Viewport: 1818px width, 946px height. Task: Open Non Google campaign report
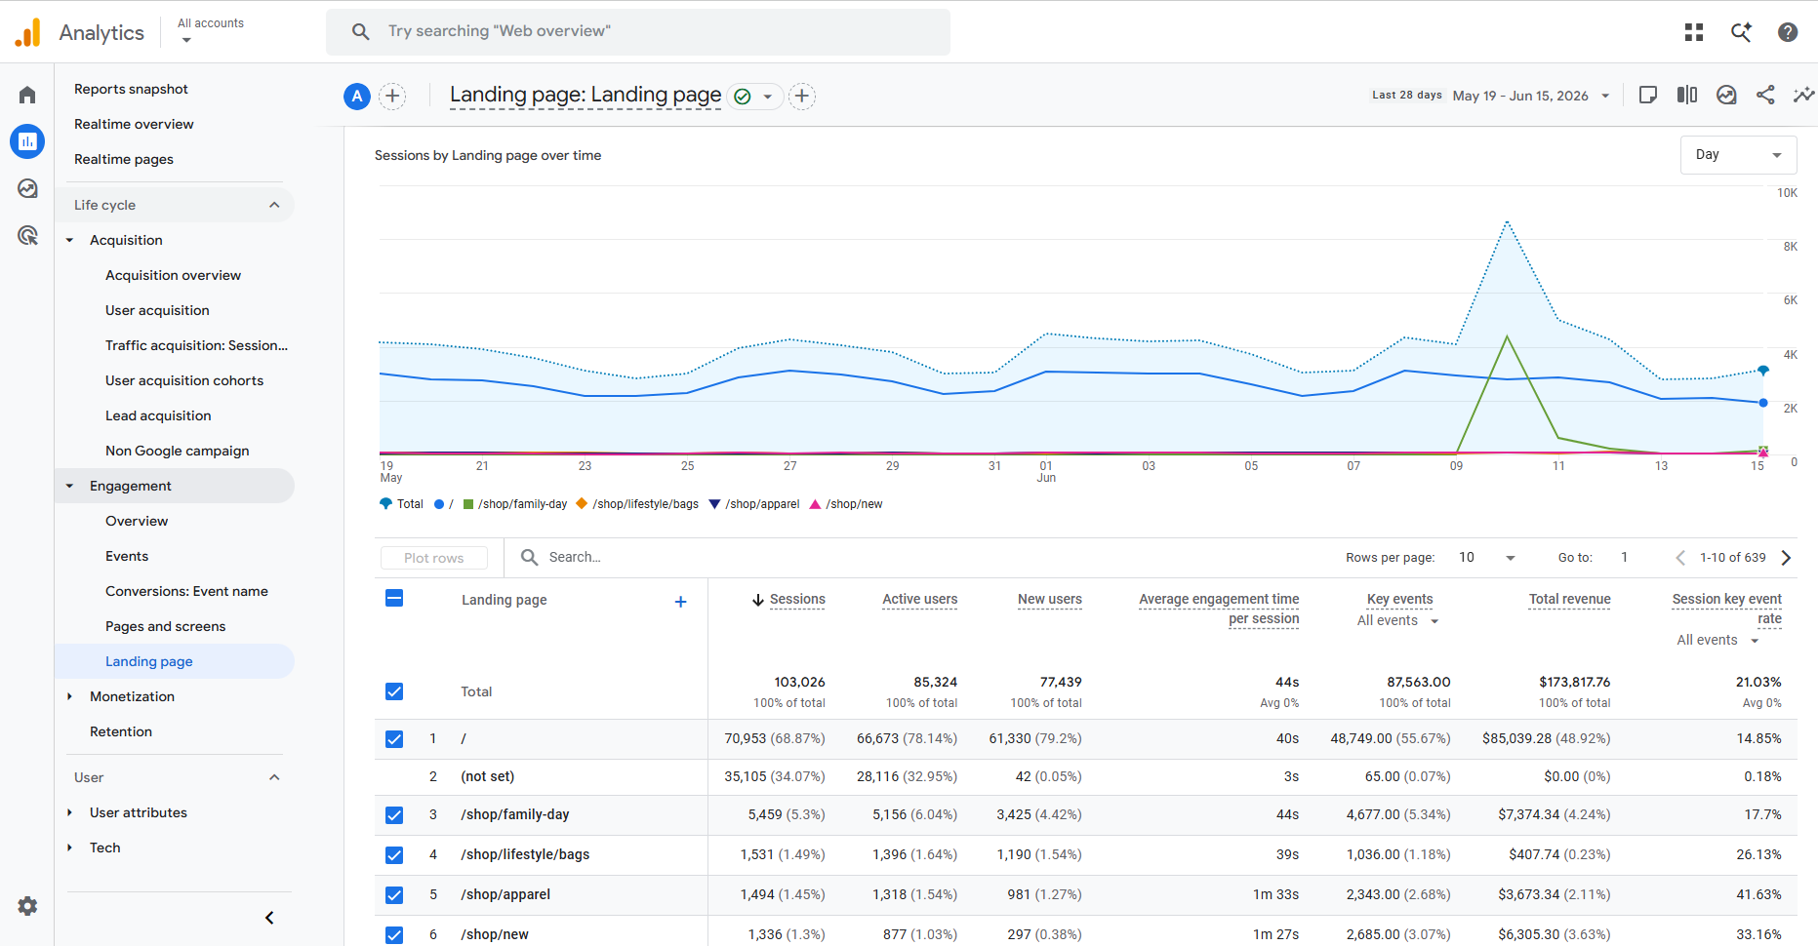click(x=177, y=451)
